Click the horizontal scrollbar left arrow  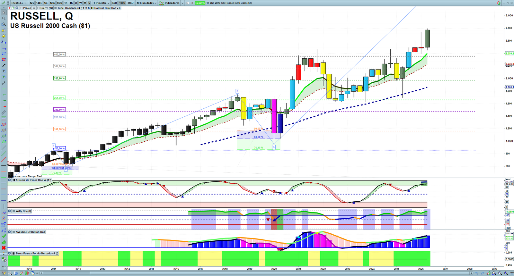point(41,273)
